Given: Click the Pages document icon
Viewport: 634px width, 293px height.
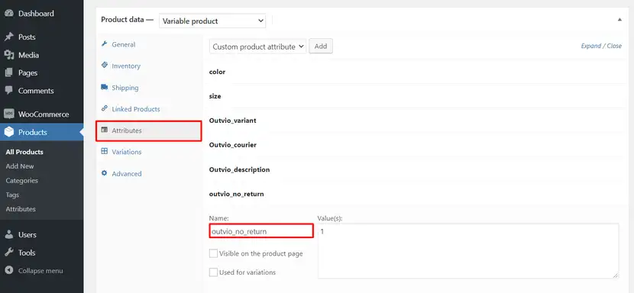Looking at the screenshot, I should tap(9, 72).
